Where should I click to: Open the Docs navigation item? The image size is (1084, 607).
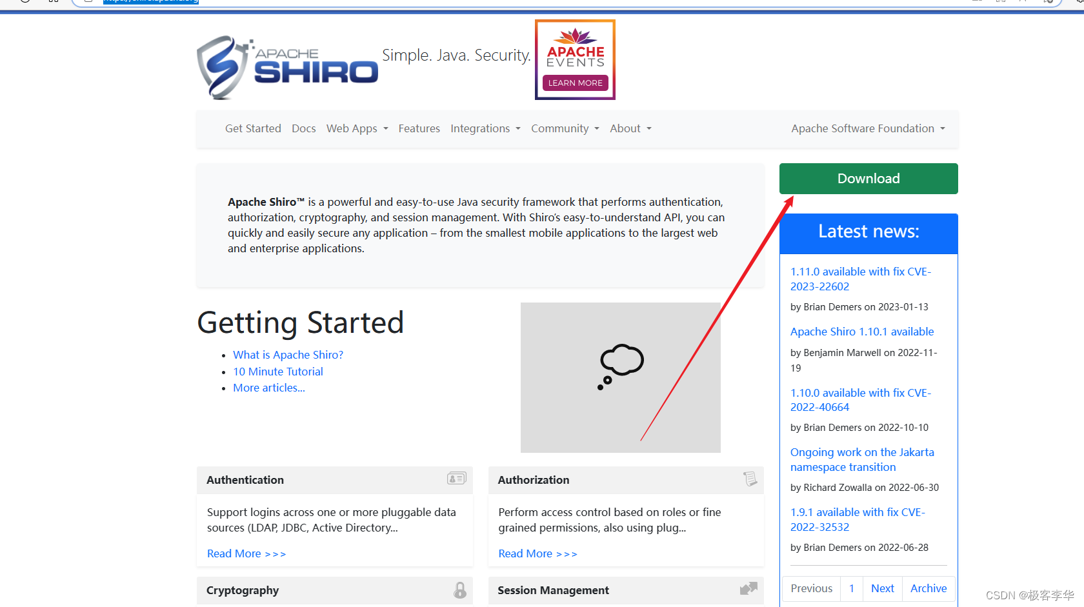coord(304,128)
